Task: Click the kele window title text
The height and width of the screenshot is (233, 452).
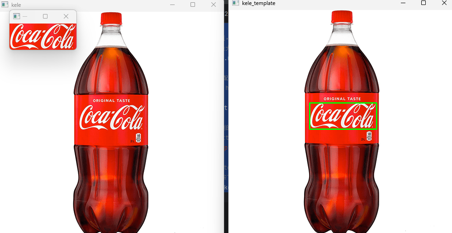Action: click(16, 5)
